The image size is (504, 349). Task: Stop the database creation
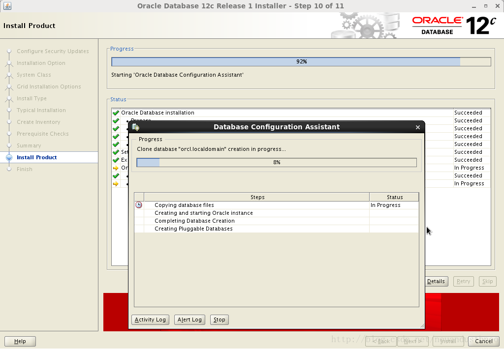219,320
